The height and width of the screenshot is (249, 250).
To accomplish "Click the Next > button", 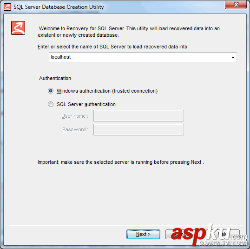I will (143, 234).
